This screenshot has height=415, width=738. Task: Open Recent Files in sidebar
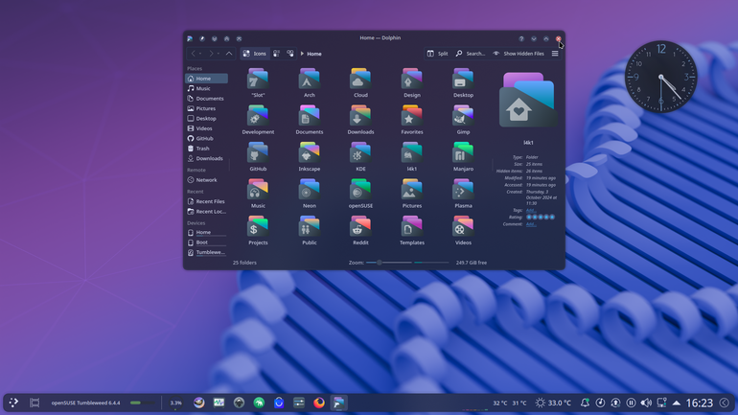[x=207, y=201]
